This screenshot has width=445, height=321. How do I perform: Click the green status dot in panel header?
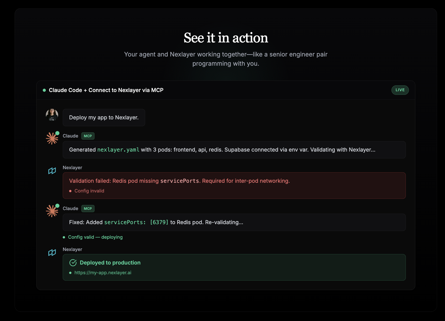pos(44,90)
